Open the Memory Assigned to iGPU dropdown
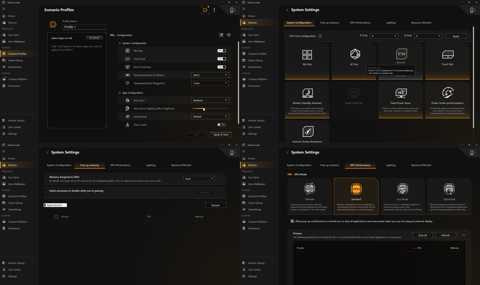 (x=199, y=178)
